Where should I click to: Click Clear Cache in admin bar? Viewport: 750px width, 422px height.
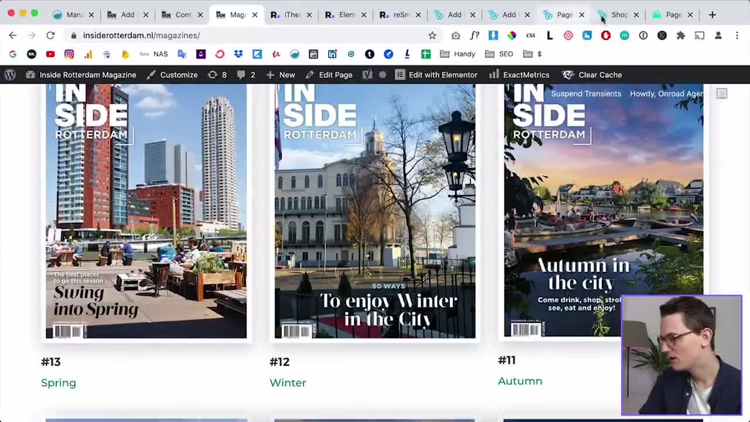(592, 74)
